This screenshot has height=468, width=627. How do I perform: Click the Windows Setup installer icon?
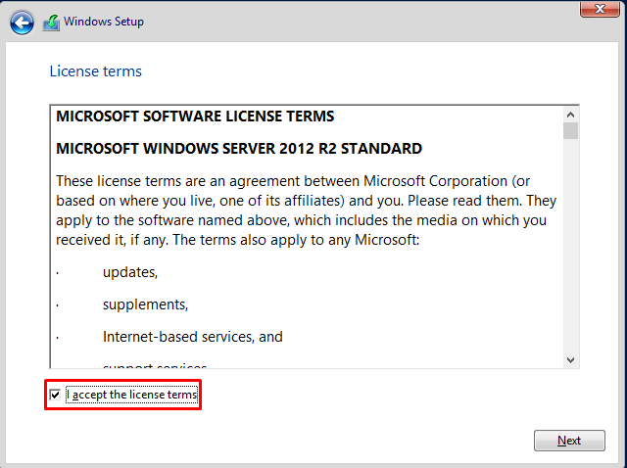[x=51, y=23]
